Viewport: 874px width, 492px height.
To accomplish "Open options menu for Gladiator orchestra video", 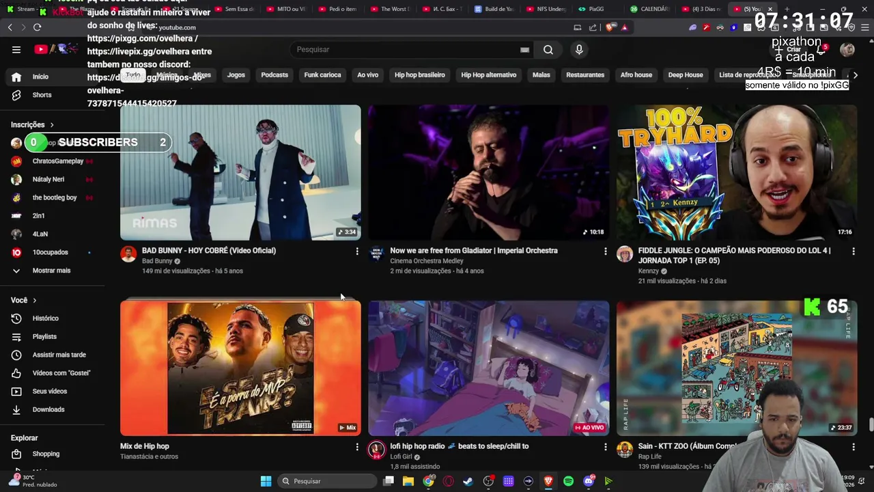I will [x=605, y=251].
